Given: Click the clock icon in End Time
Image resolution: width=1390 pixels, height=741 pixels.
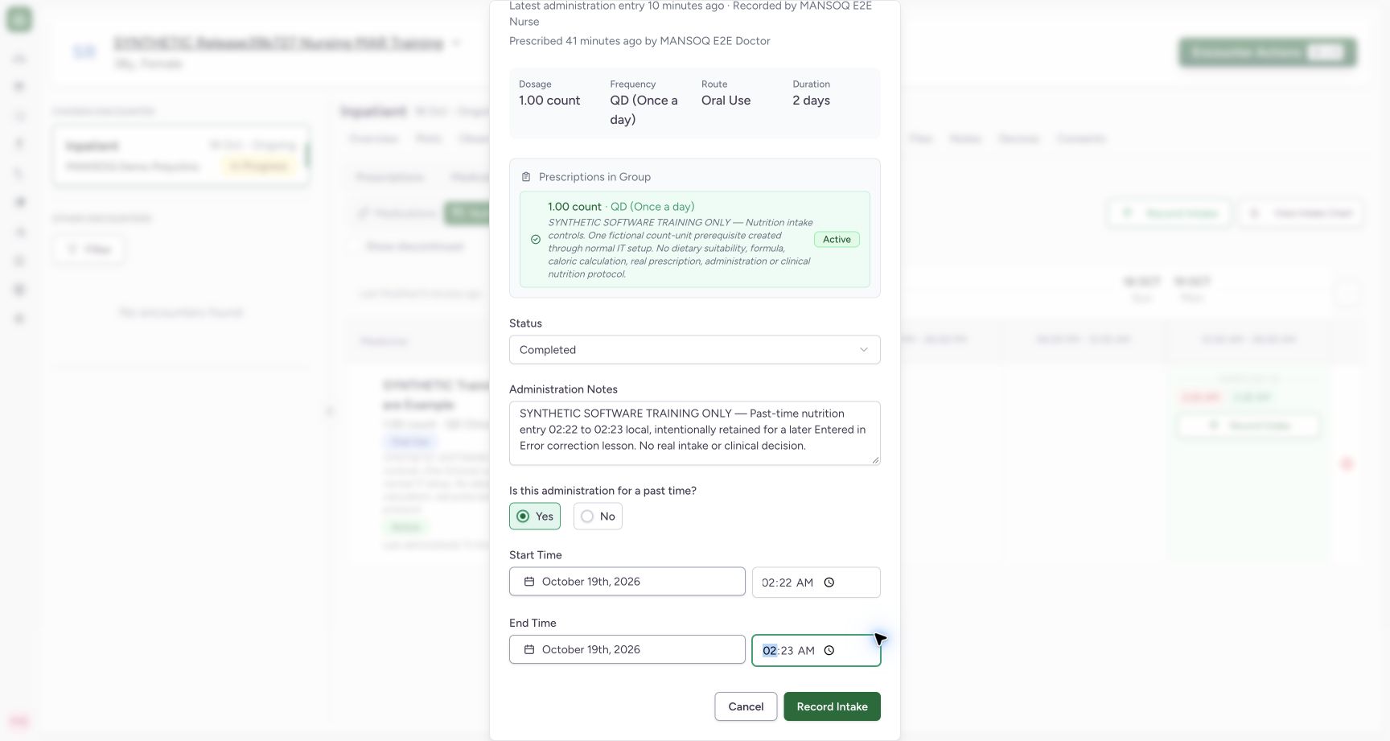Looking at the screenshot, I should point(829,651).
